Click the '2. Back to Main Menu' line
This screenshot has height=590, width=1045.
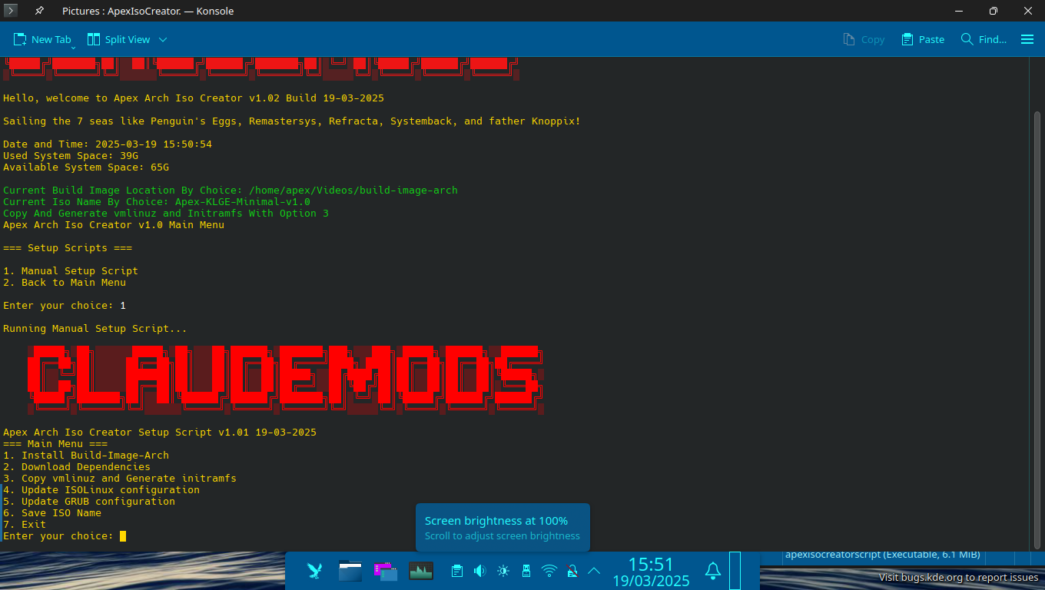65,283
